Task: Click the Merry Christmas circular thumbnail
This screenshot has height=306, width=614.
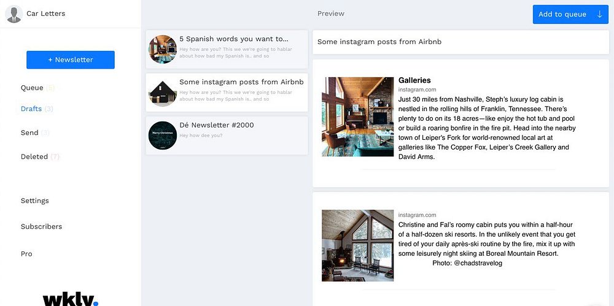Action: coord(163,136)
